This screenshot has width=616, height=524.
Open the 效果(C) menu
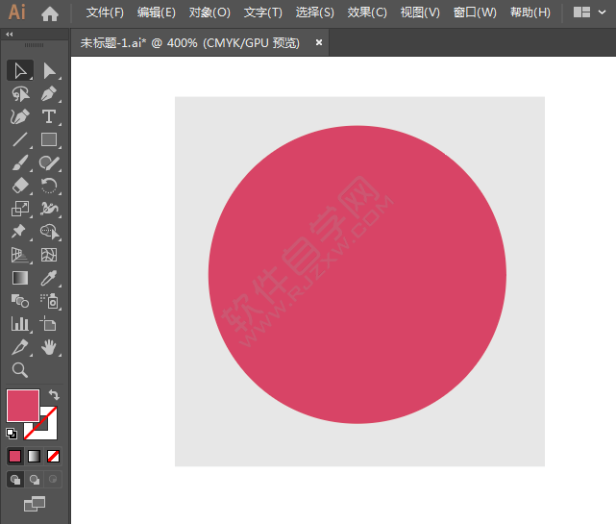(367, 12)
